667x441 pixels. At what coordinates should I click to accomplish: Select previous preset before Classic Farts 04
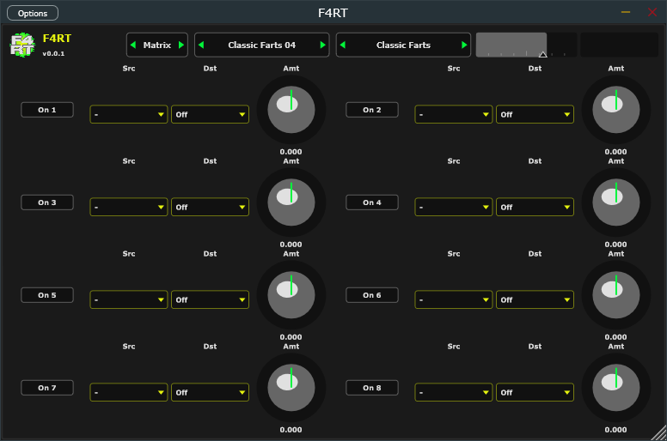tap(201, 45)
